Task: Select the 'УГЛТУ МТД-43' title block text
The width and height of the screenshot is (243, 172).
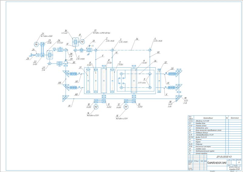Action: (x=235, y=167)
